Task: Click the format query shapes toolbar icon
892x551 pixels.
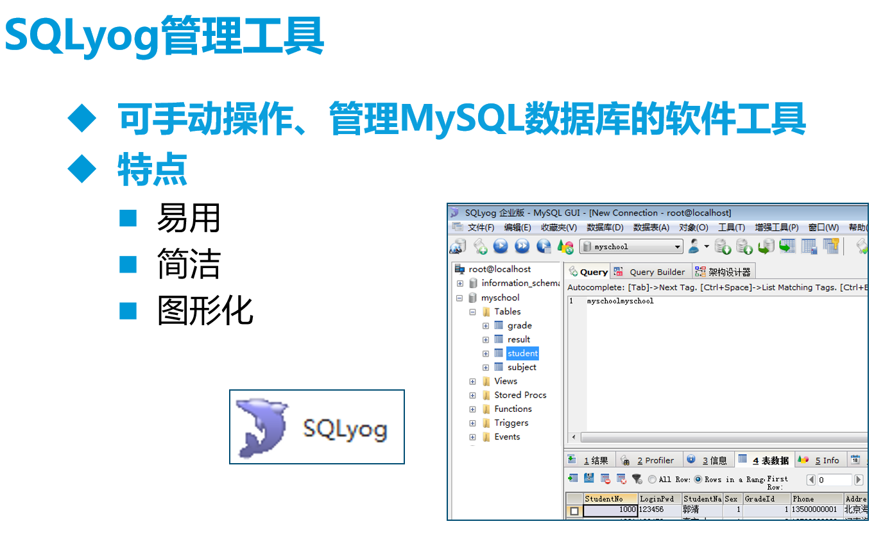Action: point(565,246)
